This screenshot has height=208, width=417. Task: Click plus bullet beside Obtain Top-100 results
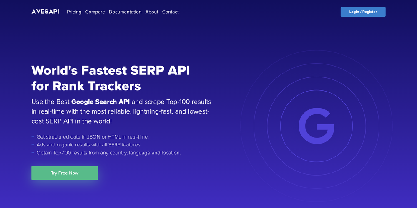(x=33, y=153)
